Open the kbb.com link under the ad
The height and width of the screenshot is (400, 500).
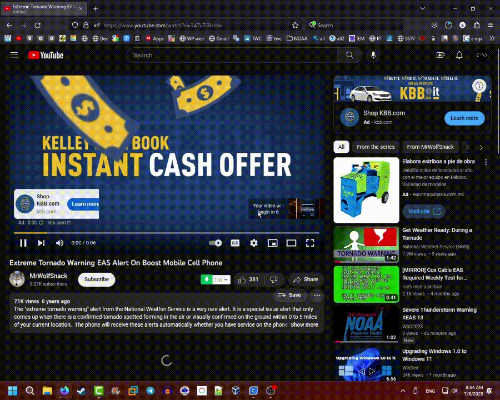point(59,223)
